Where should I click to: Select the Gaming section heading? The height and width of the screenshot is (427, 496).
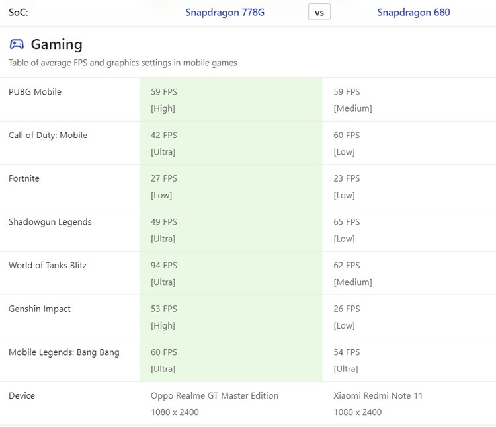point(57,44)
